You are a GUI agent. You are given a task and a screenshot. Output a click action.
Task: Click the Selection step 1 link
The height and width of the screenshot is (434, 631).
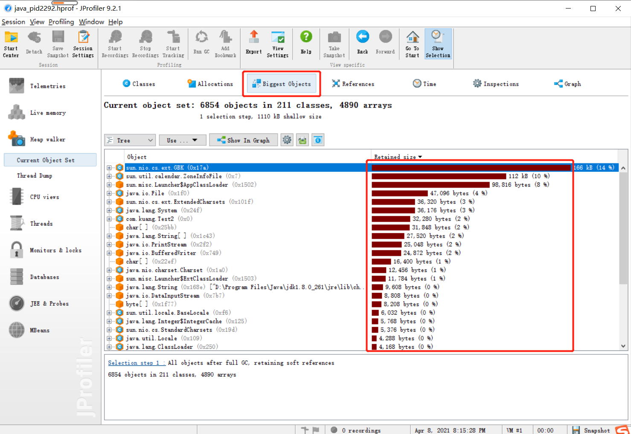pyautogui.click(x=137, y=363)
